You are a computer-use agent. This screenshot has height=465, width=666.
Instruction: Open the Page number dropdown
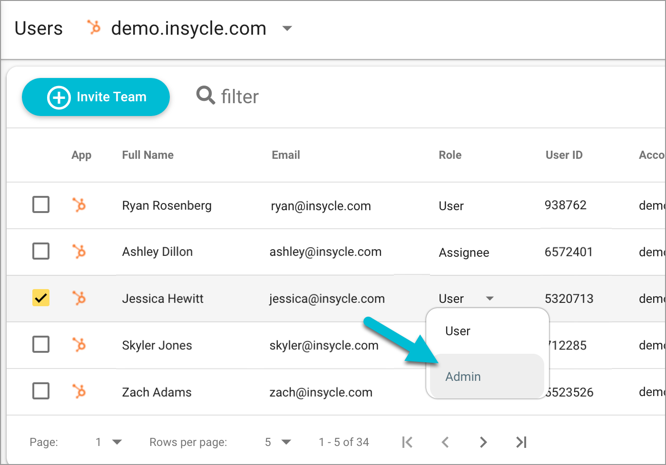(117, 442)
